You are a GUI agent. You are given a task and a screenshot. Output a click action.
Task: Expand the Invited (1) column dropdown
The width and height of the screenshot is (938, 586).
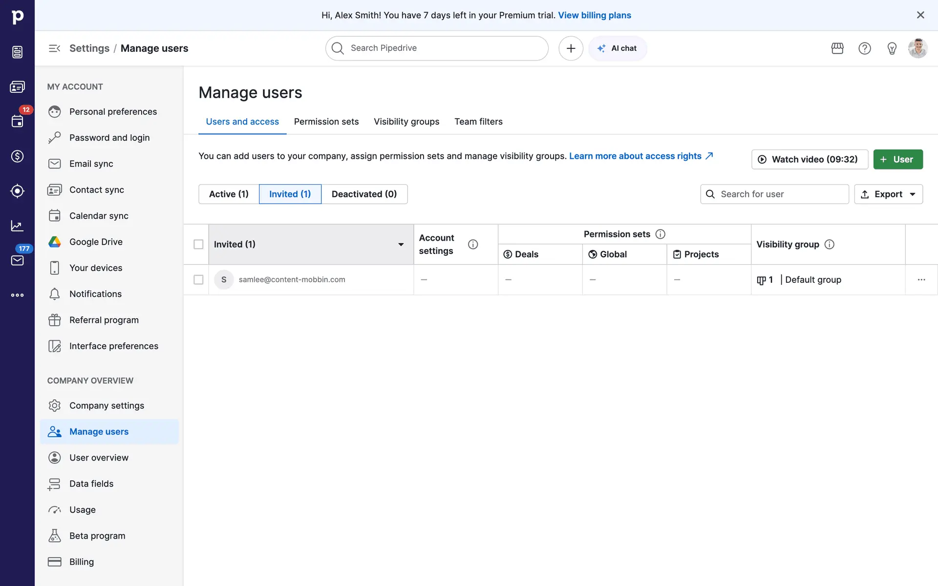point(401,244)
